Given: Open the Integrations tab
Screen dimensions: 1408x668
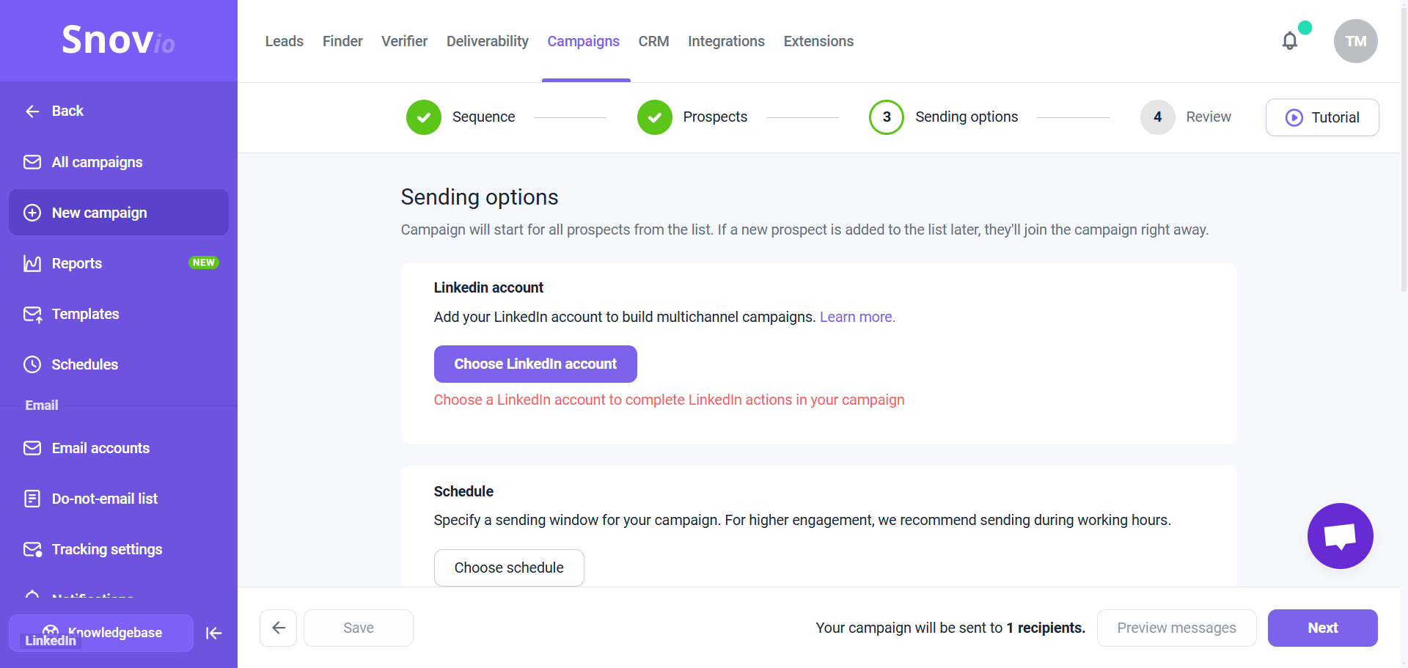Looking at the screenshot, I should 726,41.
